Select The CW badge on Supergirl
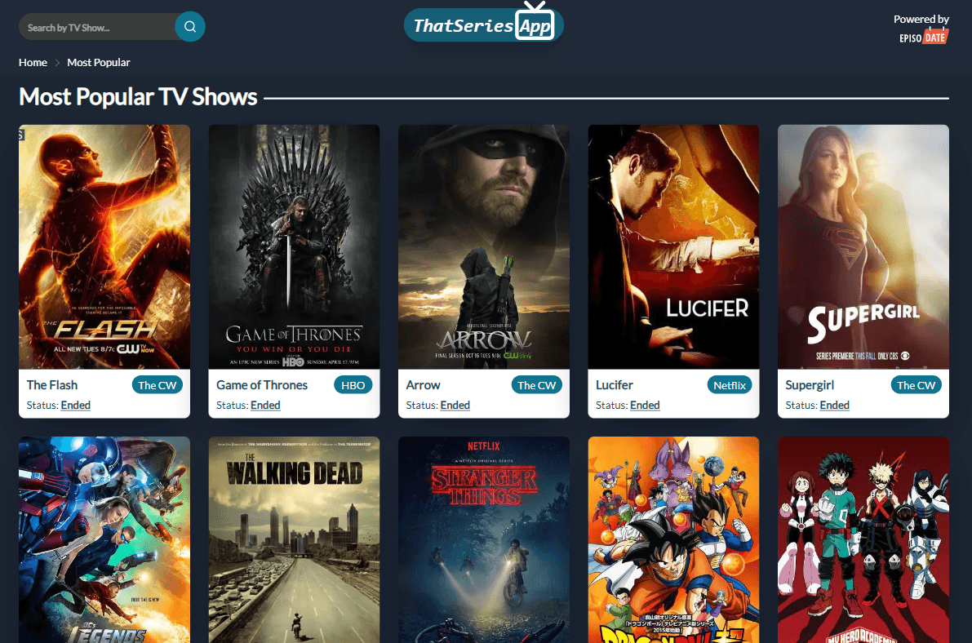The width and height of the screenshot is (972, 643). click(x=917, y=385)
